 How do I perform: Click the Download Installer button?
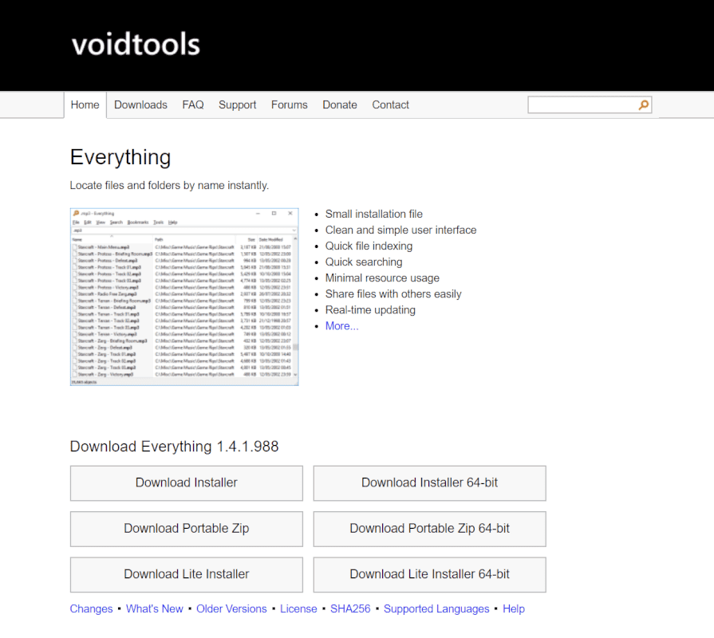(186, 482)
